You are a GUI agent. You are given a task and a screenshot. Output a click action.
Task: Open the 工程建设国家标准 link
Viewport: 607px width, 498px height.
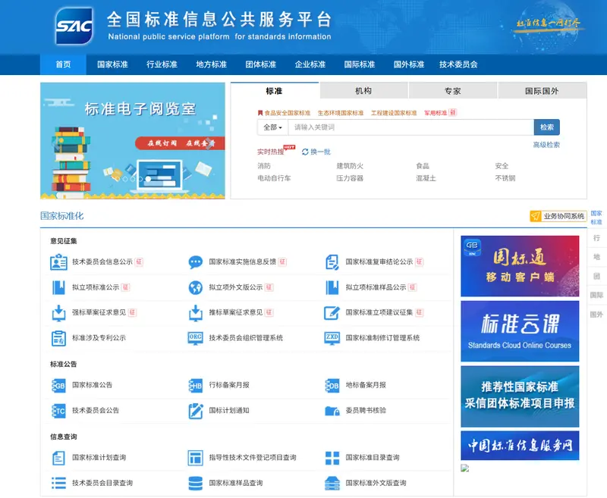click(x=394, y=113)
